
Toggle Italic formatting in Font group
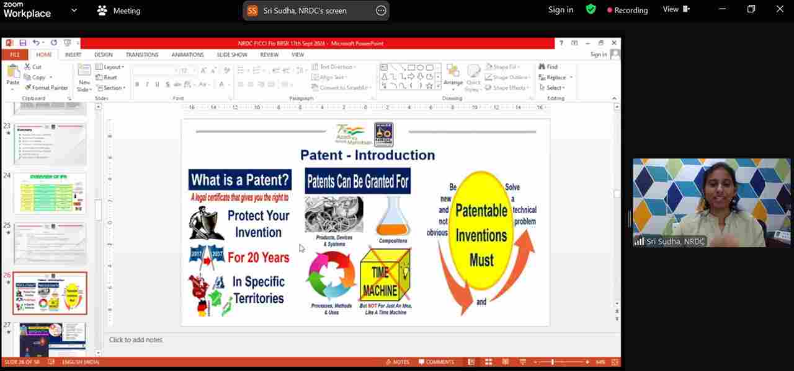coord(147,84)
